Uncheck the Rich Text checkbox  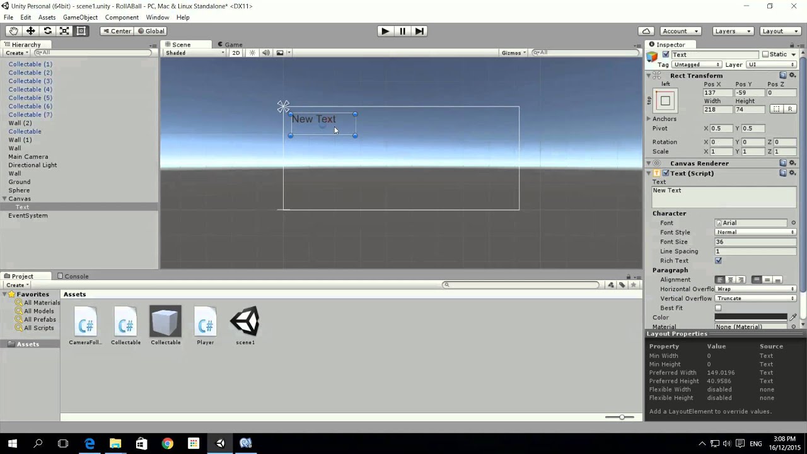click(x=718, y=261)
